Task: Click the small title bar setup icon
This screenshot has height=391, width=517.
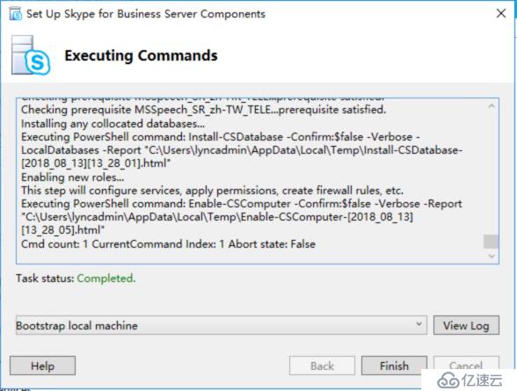Action: 16,14
